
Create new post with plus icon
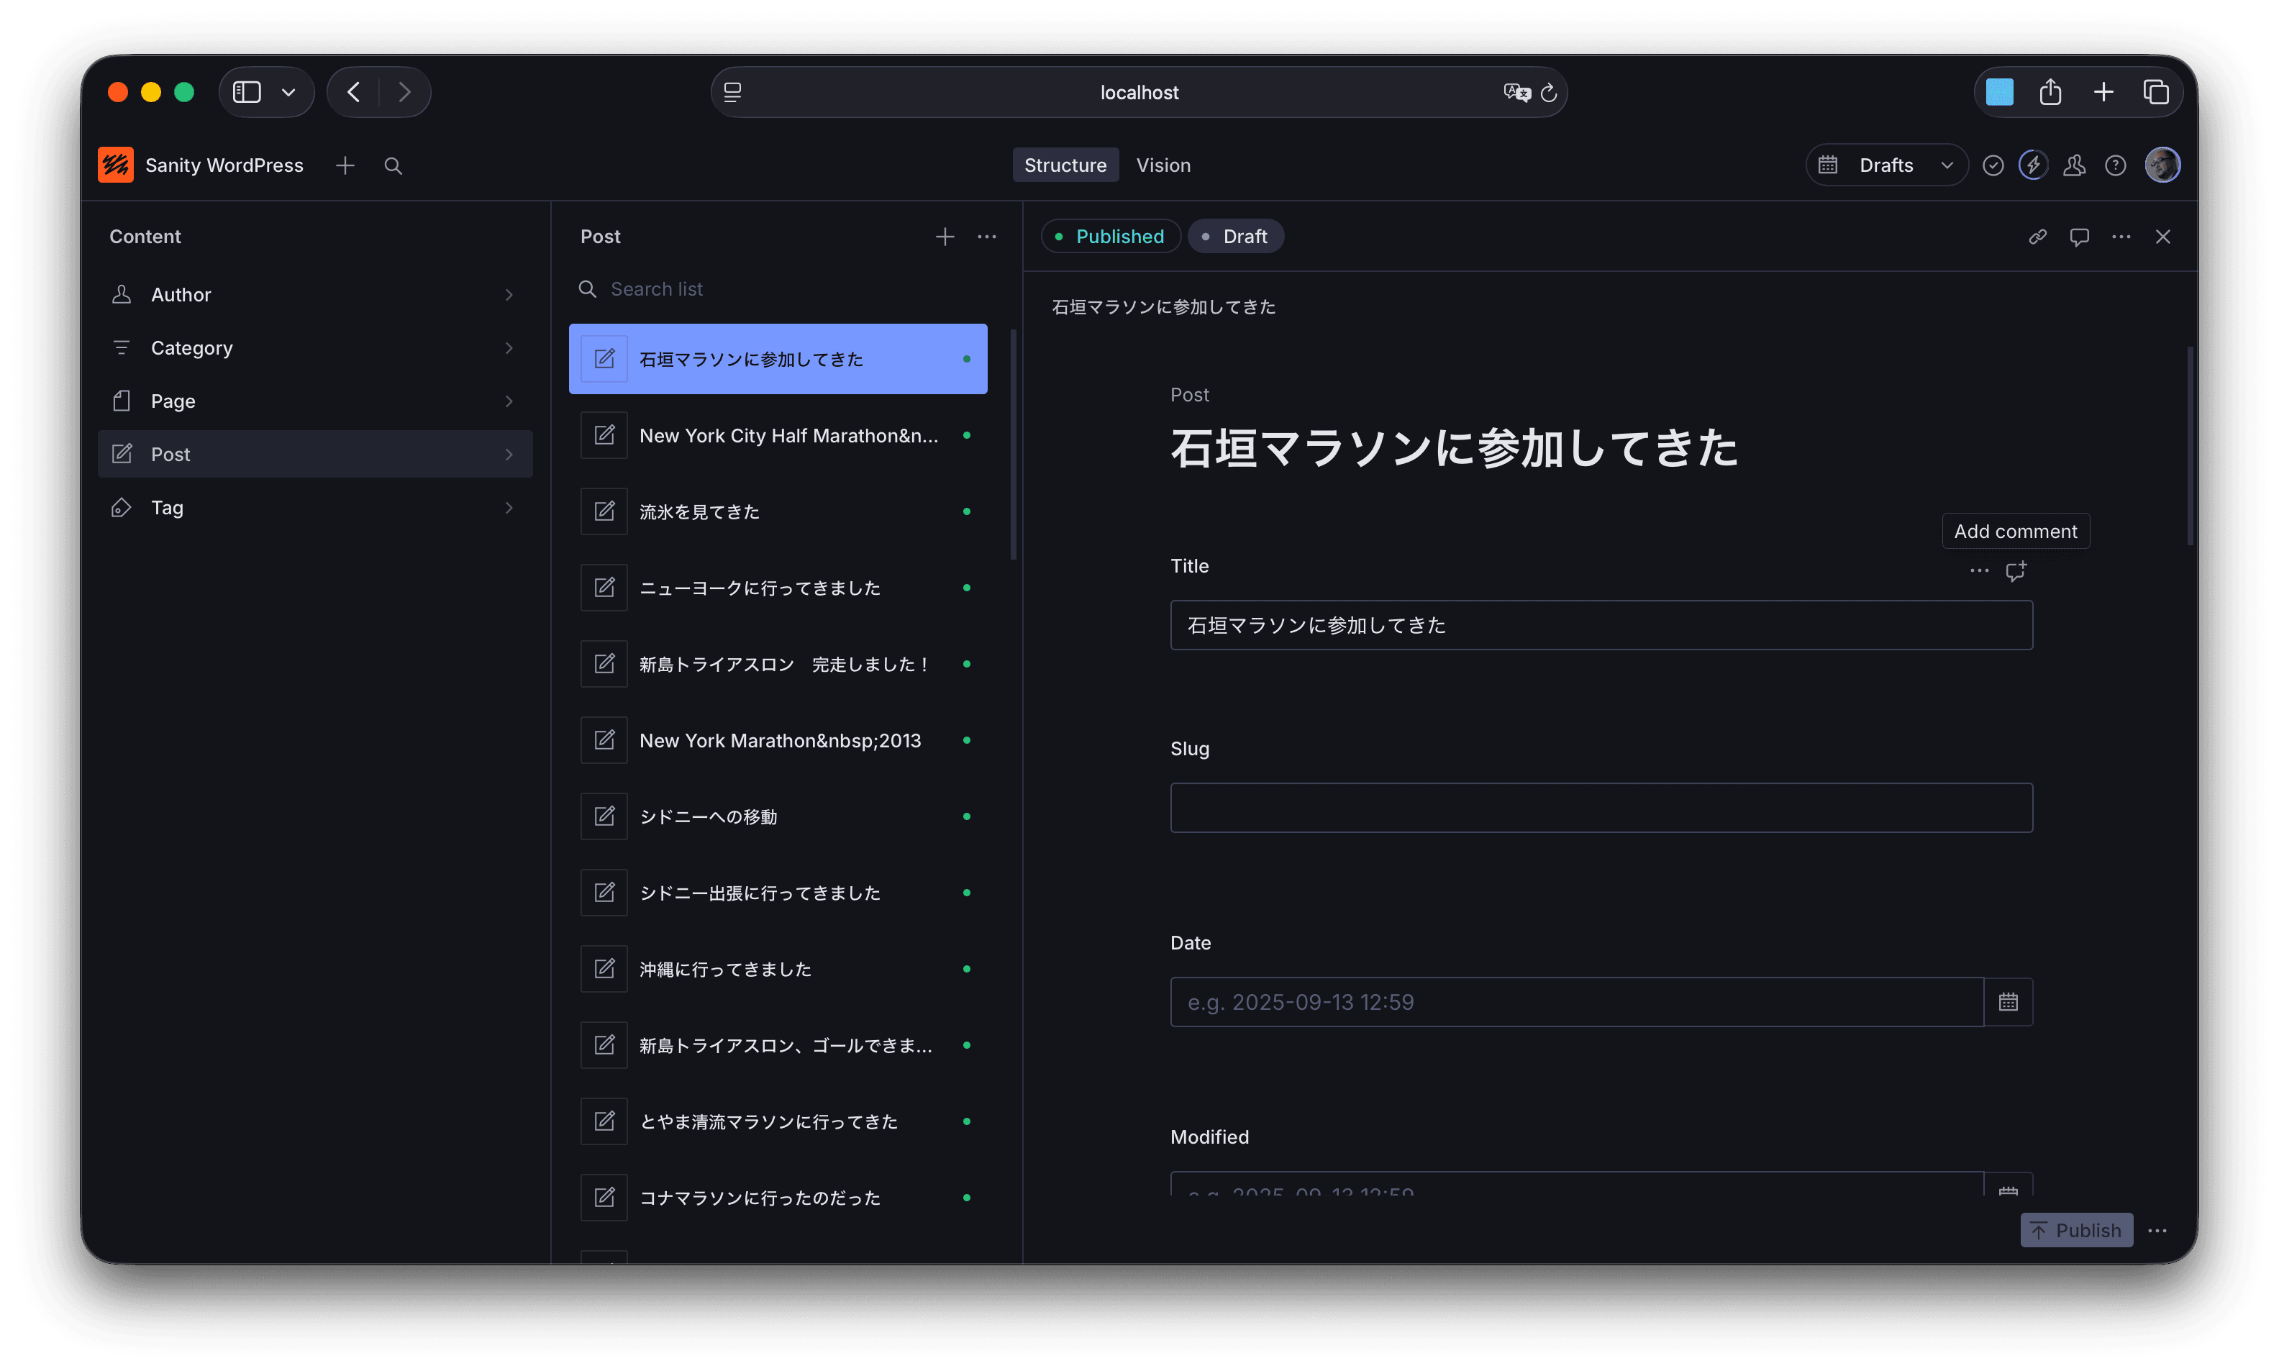coord(944,237)
